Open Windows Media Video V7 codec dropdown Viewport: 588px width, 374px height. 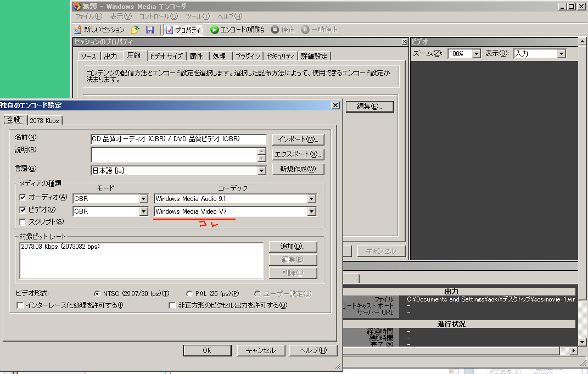tap(312, 211)
